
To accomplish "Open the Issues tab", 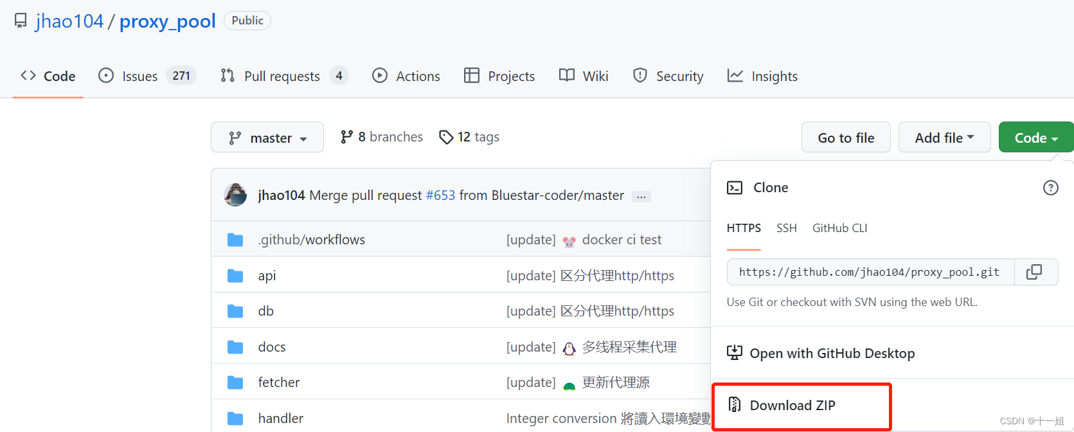I will 147,76.
